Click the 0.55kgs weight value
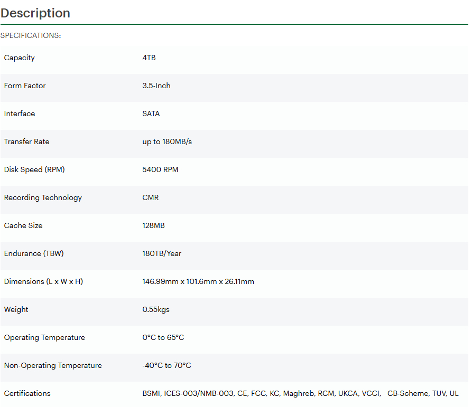This screenshot has width=472, height=407. [x=156, y=310]
